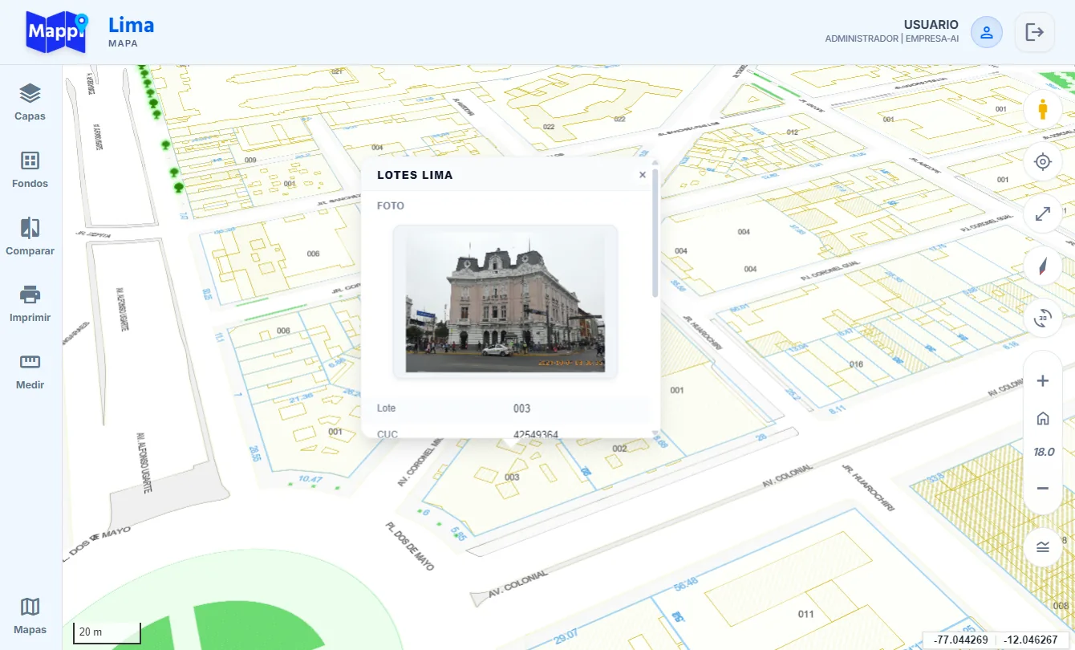The image size is (1075, 650).
Task: Select lot 011 on the map
Action: [x=806, y=615]
